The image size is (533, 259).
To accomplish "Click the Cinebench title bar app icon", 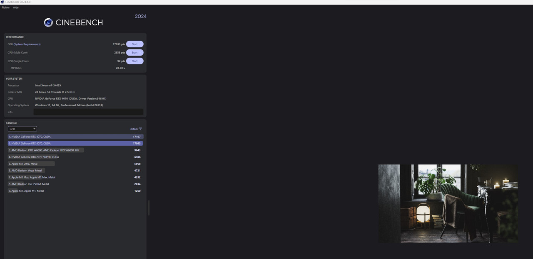I will click(2, 2).
